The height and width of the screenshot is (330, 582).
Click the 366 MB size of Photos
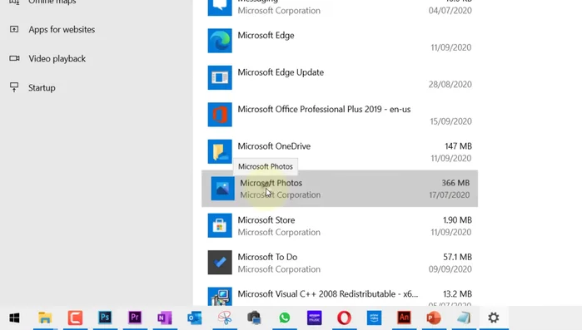pyautogui.click(x=455, y=183)
